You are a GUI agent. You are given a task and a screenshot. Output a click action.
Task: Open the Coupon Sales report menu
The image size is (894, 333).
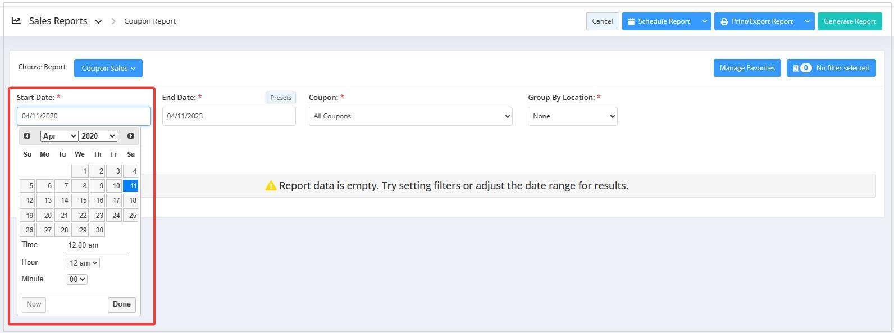tap(108, 68)
